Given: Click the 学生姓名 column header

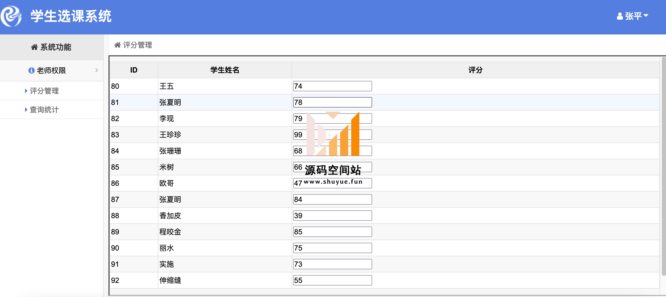Looking at the screenshot, I should 225,70.
